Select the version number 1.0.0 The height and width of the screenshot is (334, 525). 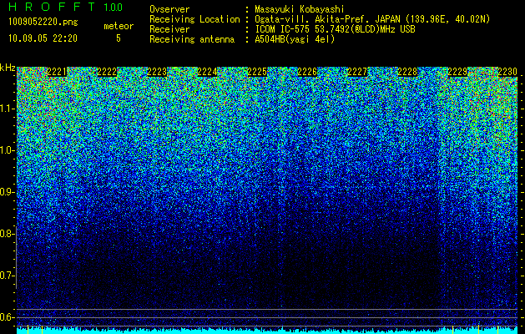click(114, 7)
